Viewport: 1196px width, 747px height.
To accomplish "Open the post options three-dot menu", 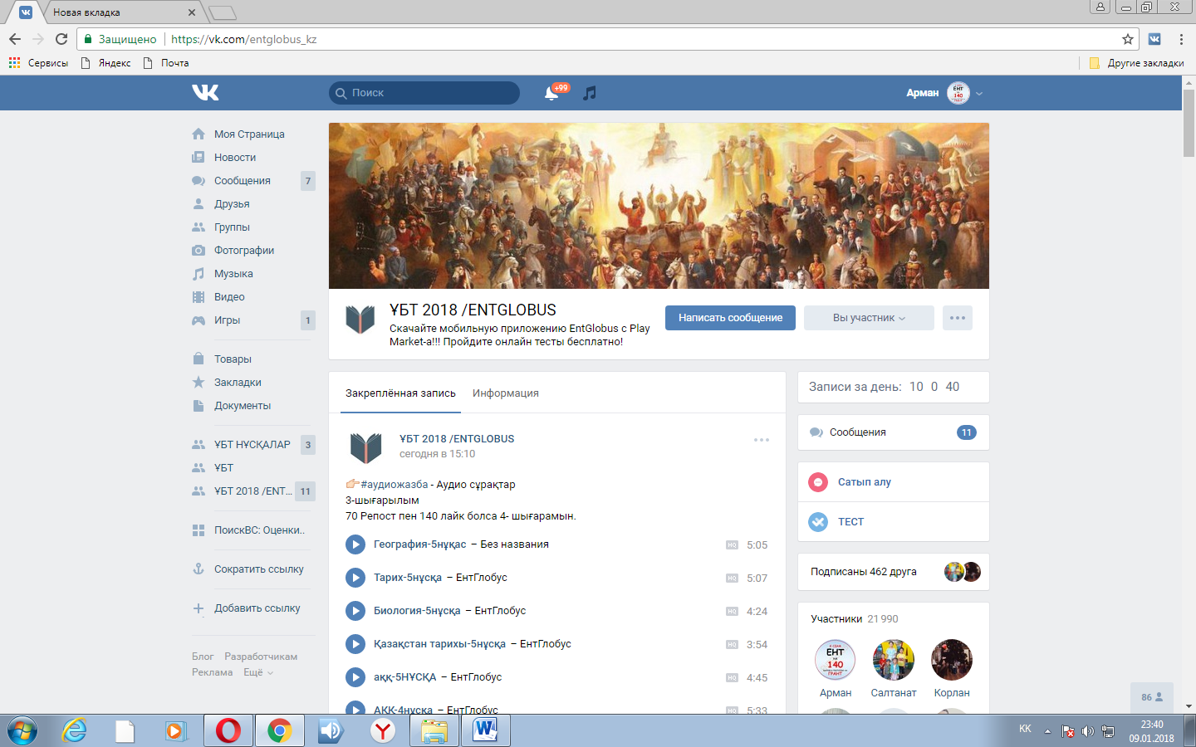I will pos(762,440).
